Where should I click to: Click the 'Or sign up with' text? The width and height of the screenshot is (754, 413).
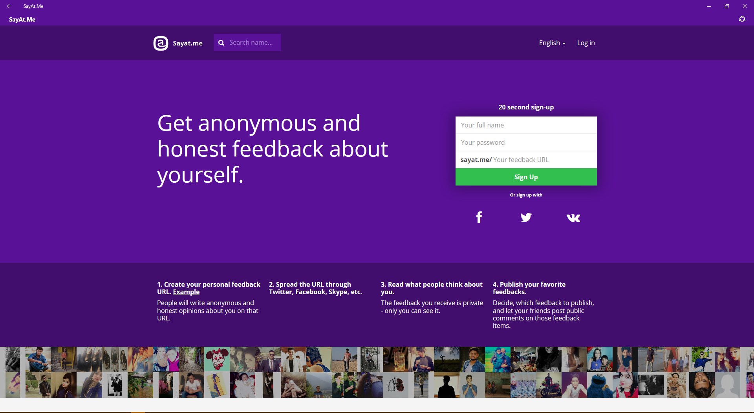point(526,195)
